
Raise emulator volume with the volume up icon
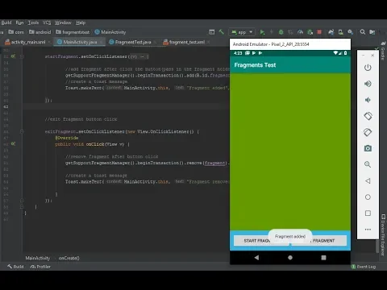coord(368,84)
